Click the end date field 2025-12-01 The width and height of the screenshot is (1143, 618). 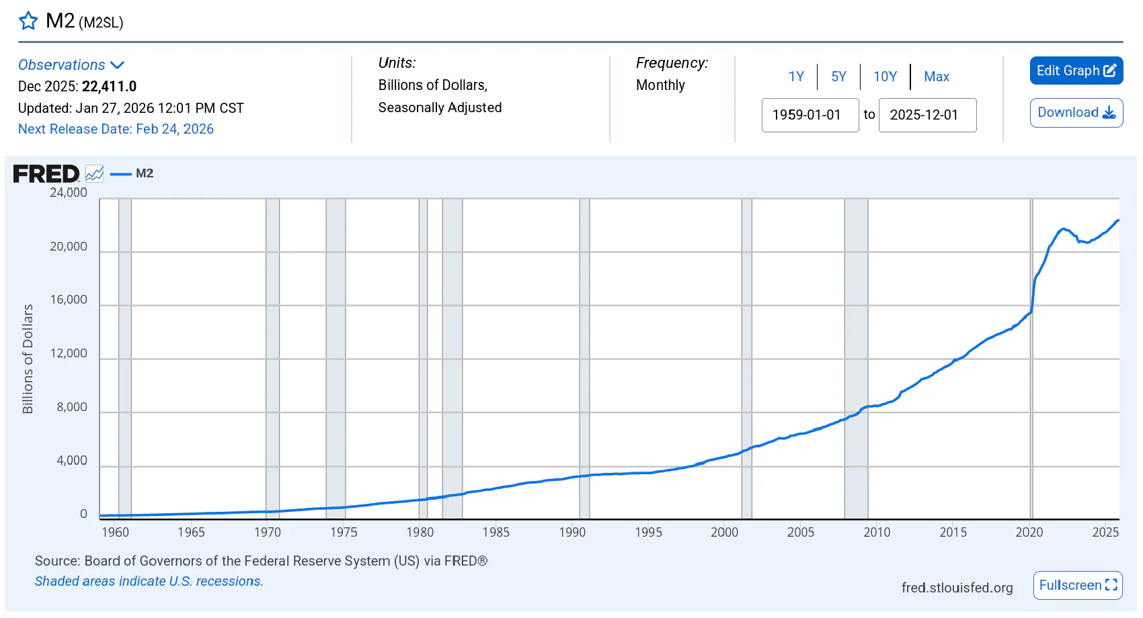(927, 115)
